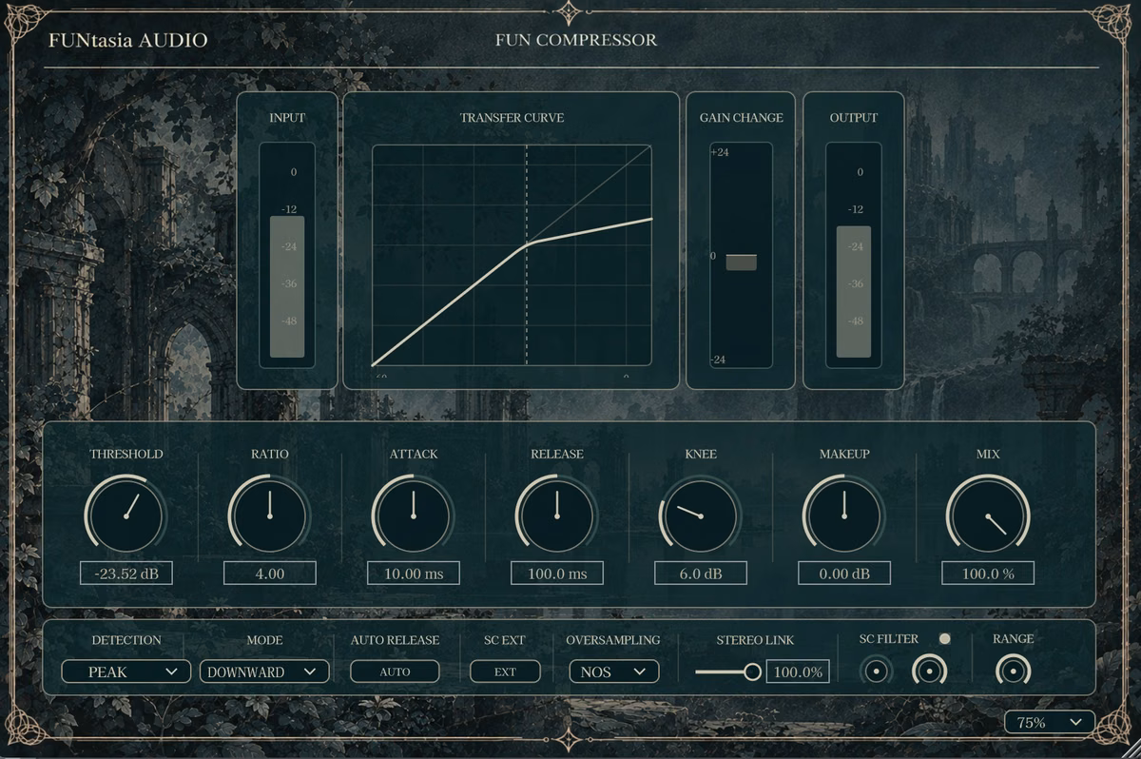Click the Gain Change meter handle
This screenshot has width=1141, height=759.
point(742,263)
